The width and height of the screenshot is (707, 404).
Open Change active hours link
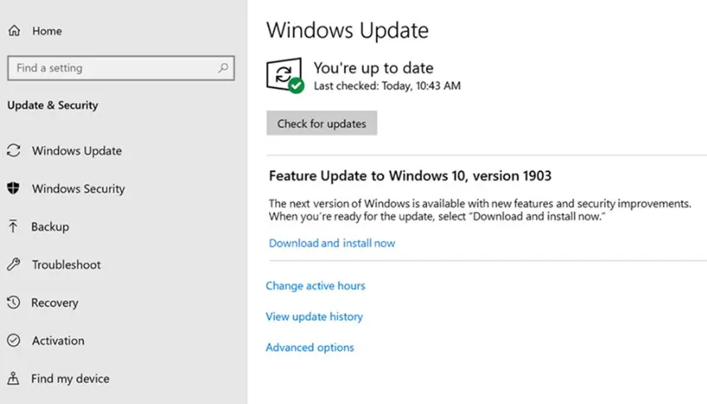(x=315, y=285)
